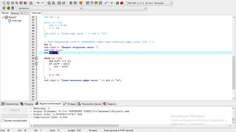Click the compile log scroll right arrow
Viewport: 236px width, 132px height.
(230, 125)
